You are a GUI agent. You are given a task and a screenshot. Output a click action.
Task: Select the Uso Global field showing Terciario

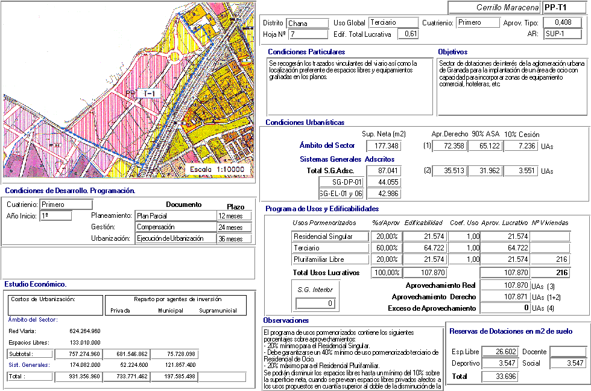point(391,23)
